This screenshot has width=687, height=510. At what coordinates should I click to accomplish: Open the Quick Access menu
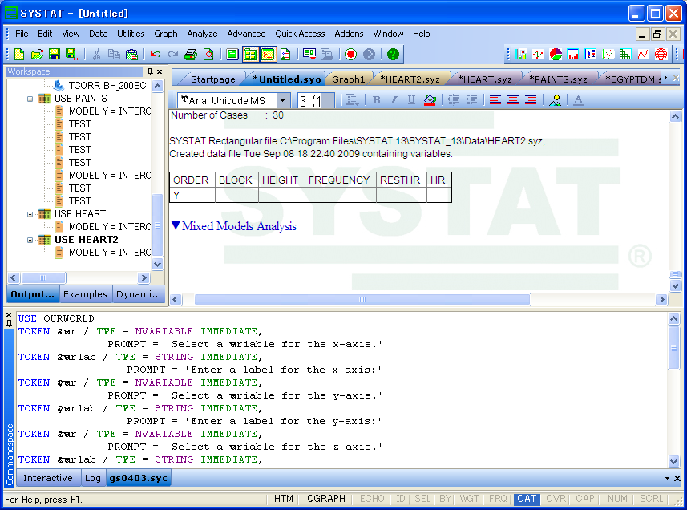(300, 34)
